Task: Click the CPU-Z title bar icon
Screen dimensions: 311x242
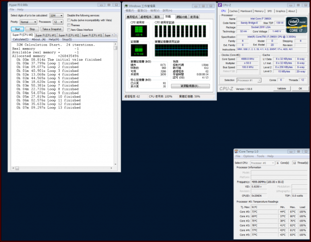Action: 220,5
